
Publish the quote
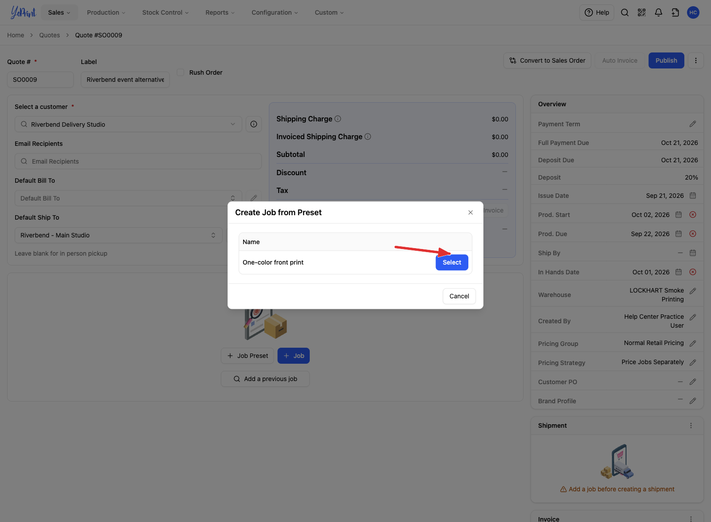click(x=666, y=60)
